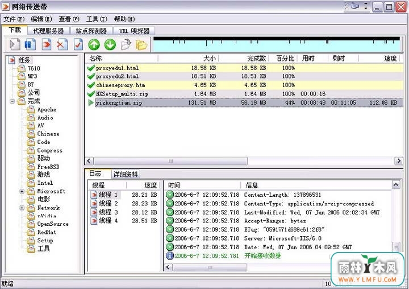Click the green icon beside the Content-Length log entry

tap(170, 195)
